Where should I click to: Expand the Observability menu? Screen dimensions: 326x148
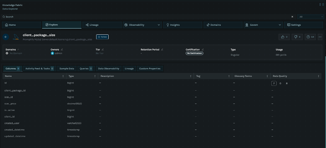(142, 25)
